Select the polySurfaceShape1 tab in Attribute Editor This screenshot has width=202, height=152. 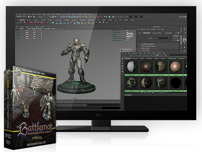[157, 33]
